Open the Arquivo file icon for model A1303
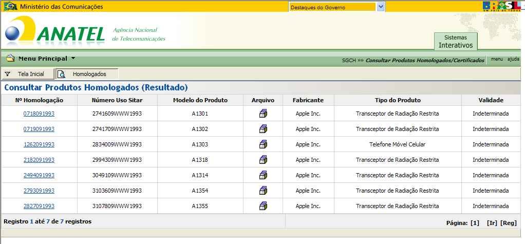This screenshot has height=244, width=525. 263,144
